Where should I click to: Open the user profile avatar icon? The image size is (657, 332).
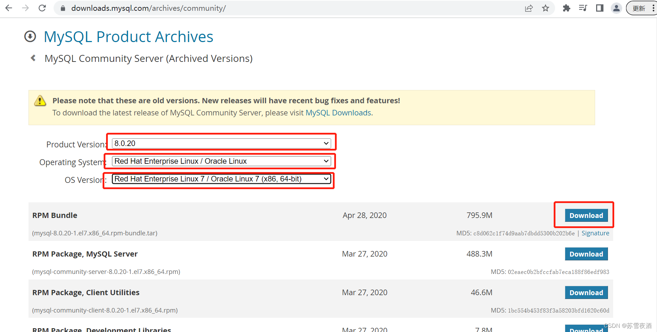616,8
